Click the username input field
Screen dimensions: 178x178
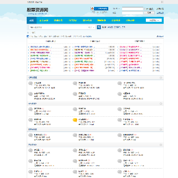click(133, 9)
